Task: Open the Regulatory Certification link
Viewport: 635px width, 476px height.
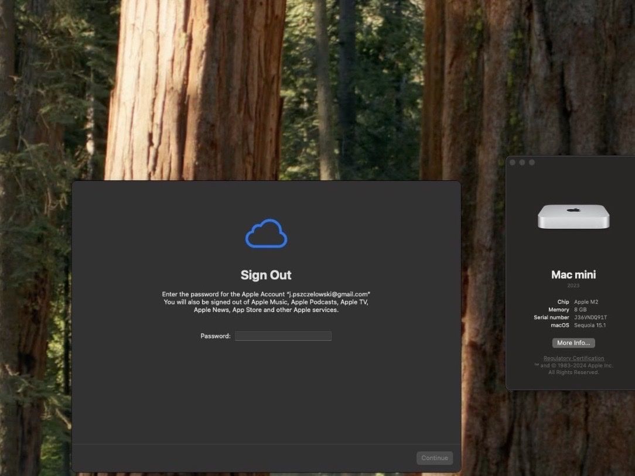Action: click(573, 358)
